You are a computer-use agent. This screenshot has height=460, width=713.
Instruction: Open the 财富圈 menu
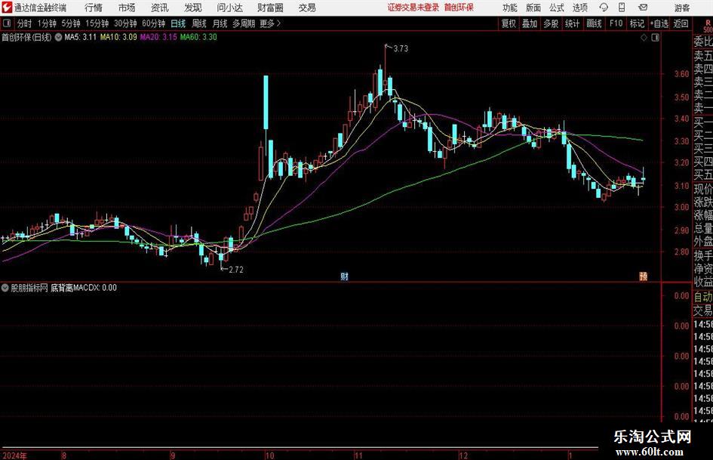point(270,8)
